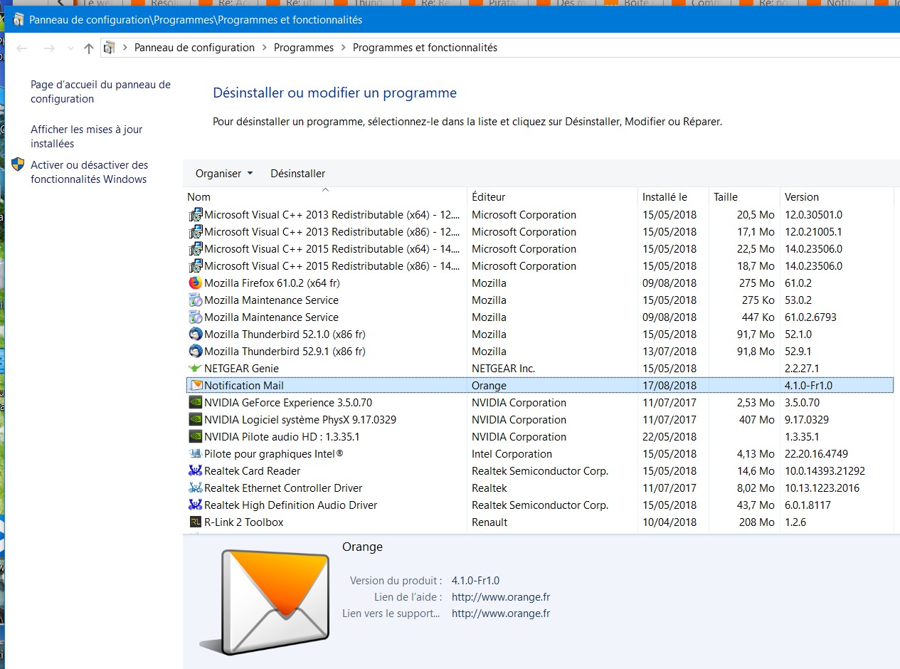The width and height of the screenshot is (900, 669).
Task: Go up one level with the up arrow
Action: 88,48
